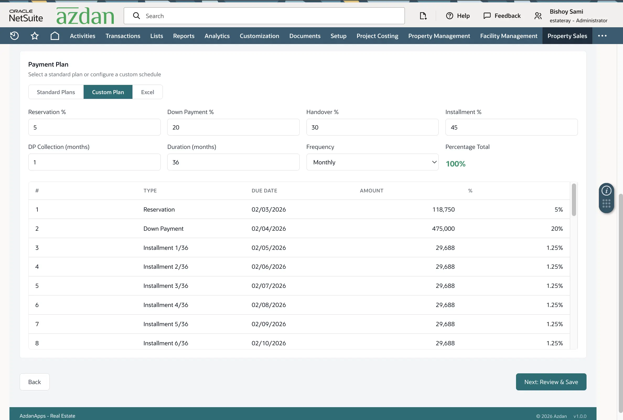Viewport: 623px width, 420px height.
Task: Click the AMOUNT column header
Action: 372,191
